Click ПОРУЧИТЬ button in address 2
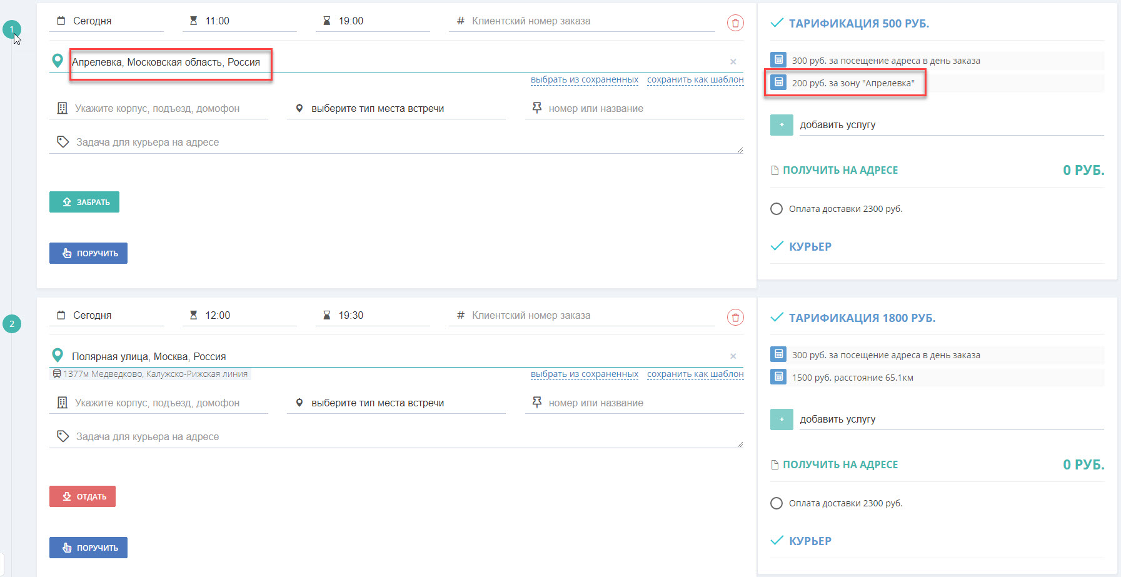 click(88, 548)
